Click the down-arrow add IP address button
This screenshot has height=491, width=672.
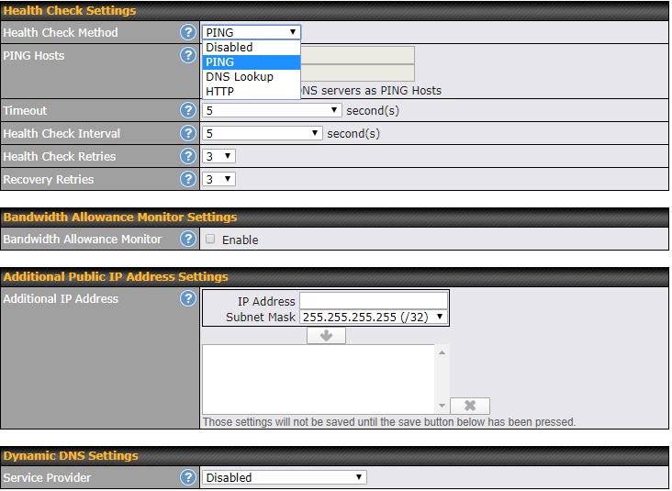[x=326, y=335]
